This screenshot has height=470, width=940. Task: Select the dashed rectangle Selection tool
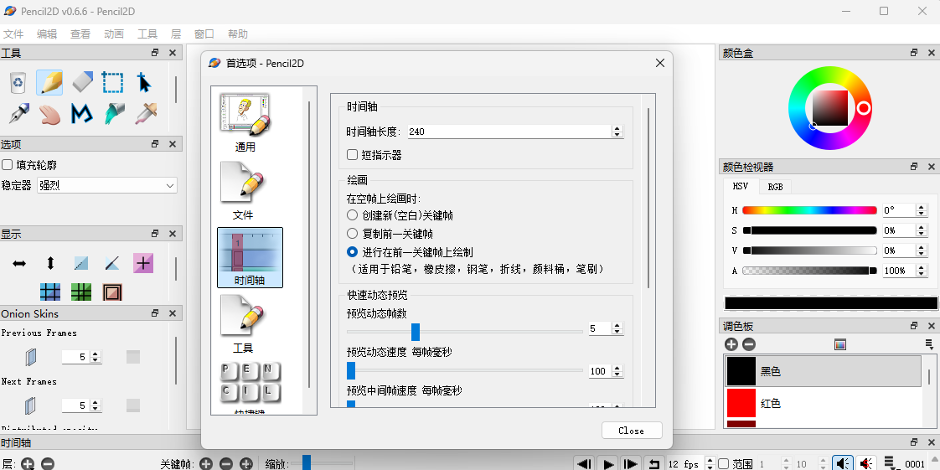[x=113, y=83]
